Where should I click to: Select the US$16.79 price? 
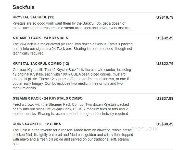(x=165, y=17)
